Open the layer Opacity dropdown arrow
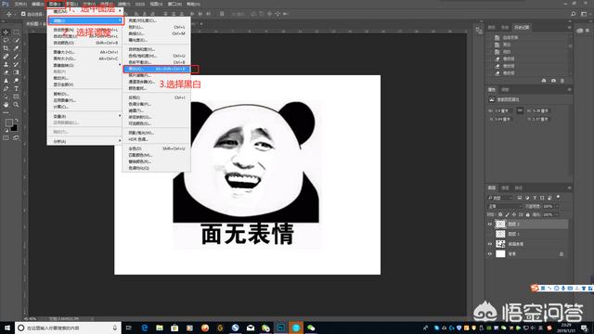This screenshot has height=334, width=594. click(556, 206)
